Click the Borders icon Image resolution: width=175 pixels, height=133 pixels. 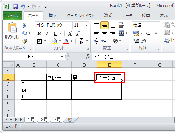(x=39, y=41)
